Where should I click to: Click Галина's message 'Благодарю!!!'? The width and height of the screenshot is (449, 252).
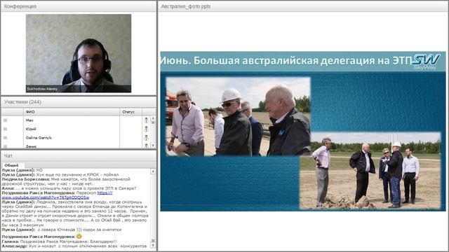pos(59,241)
